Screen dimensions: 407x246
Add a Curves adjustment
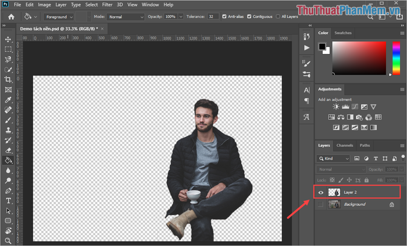coord(355,107)
